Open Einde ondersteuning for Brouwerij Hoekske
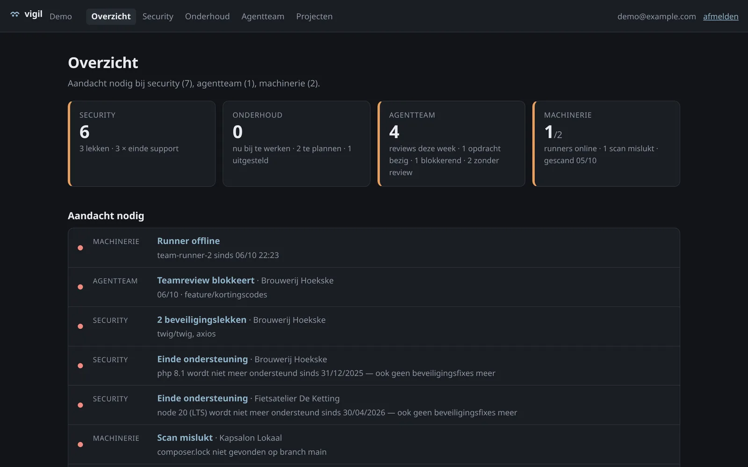 pos(202,359)
